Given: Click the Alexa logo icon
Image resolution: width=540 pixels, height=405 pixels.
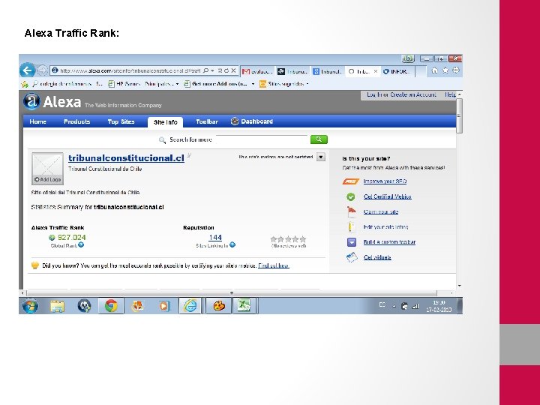Looking at the screenshot, I should (x=31, y=101).
